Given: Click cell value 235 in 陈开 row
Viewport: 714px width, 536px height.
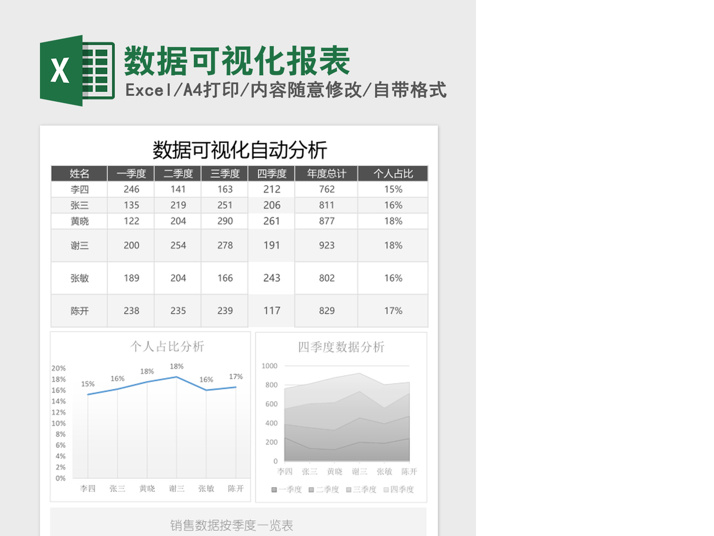Looking at the screenshot, I should click(178, 311).
